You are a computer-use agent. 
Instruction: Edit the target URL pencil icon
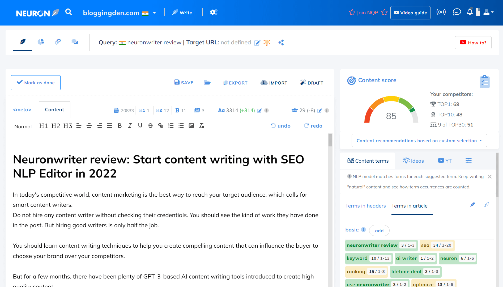pos(257,43)
